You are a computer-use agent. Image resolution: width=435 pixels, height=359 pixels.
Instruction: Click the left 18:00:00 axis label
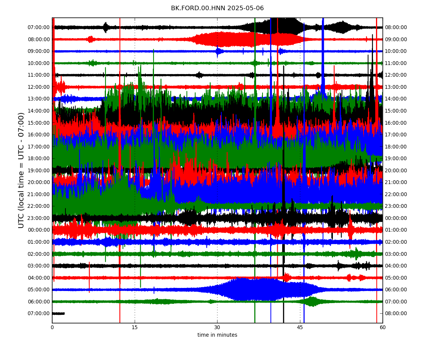click(x=39, y=159)
